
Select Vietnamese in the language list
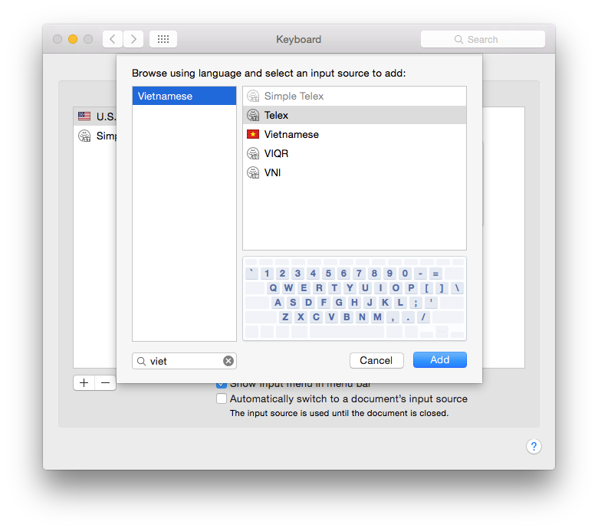click(184, 96)
